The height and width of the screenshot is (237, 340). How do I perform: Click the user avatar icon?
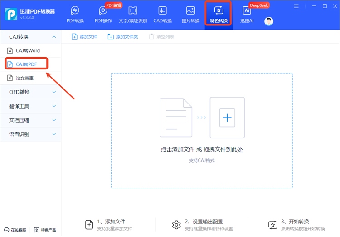click(x=269, y=21)
